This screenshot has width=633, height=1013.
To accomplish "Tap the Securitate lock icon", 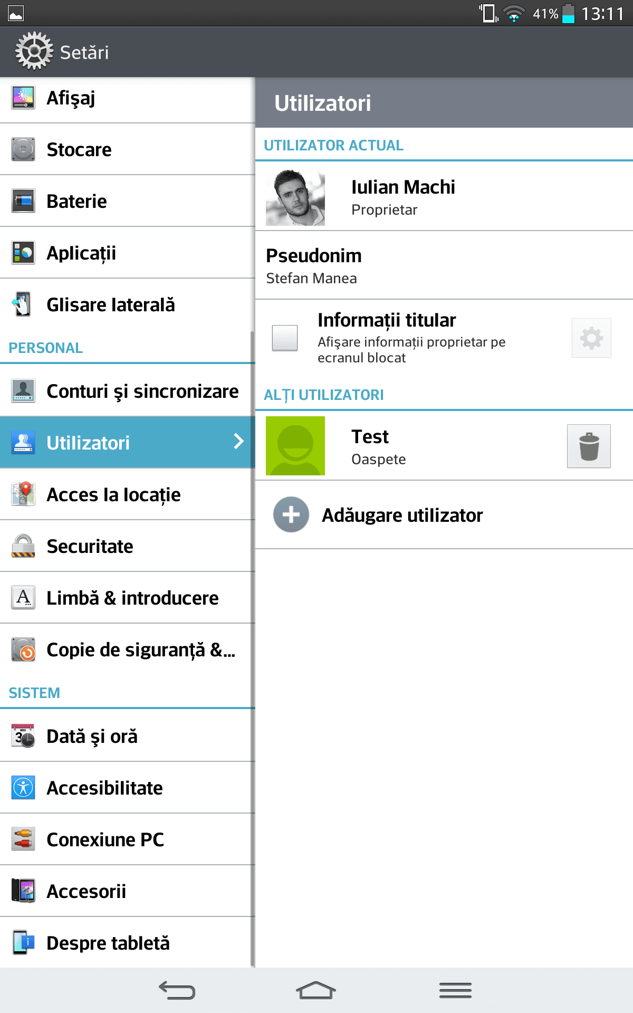I will [x=23, y=546].
